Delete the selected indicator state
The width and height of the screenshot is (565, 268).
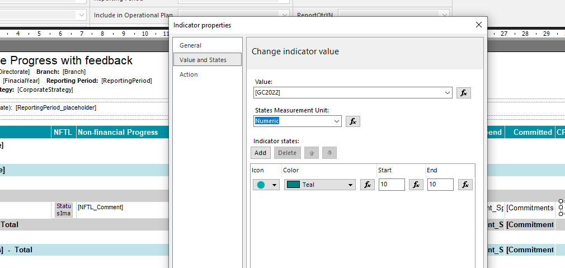(287, 153)
